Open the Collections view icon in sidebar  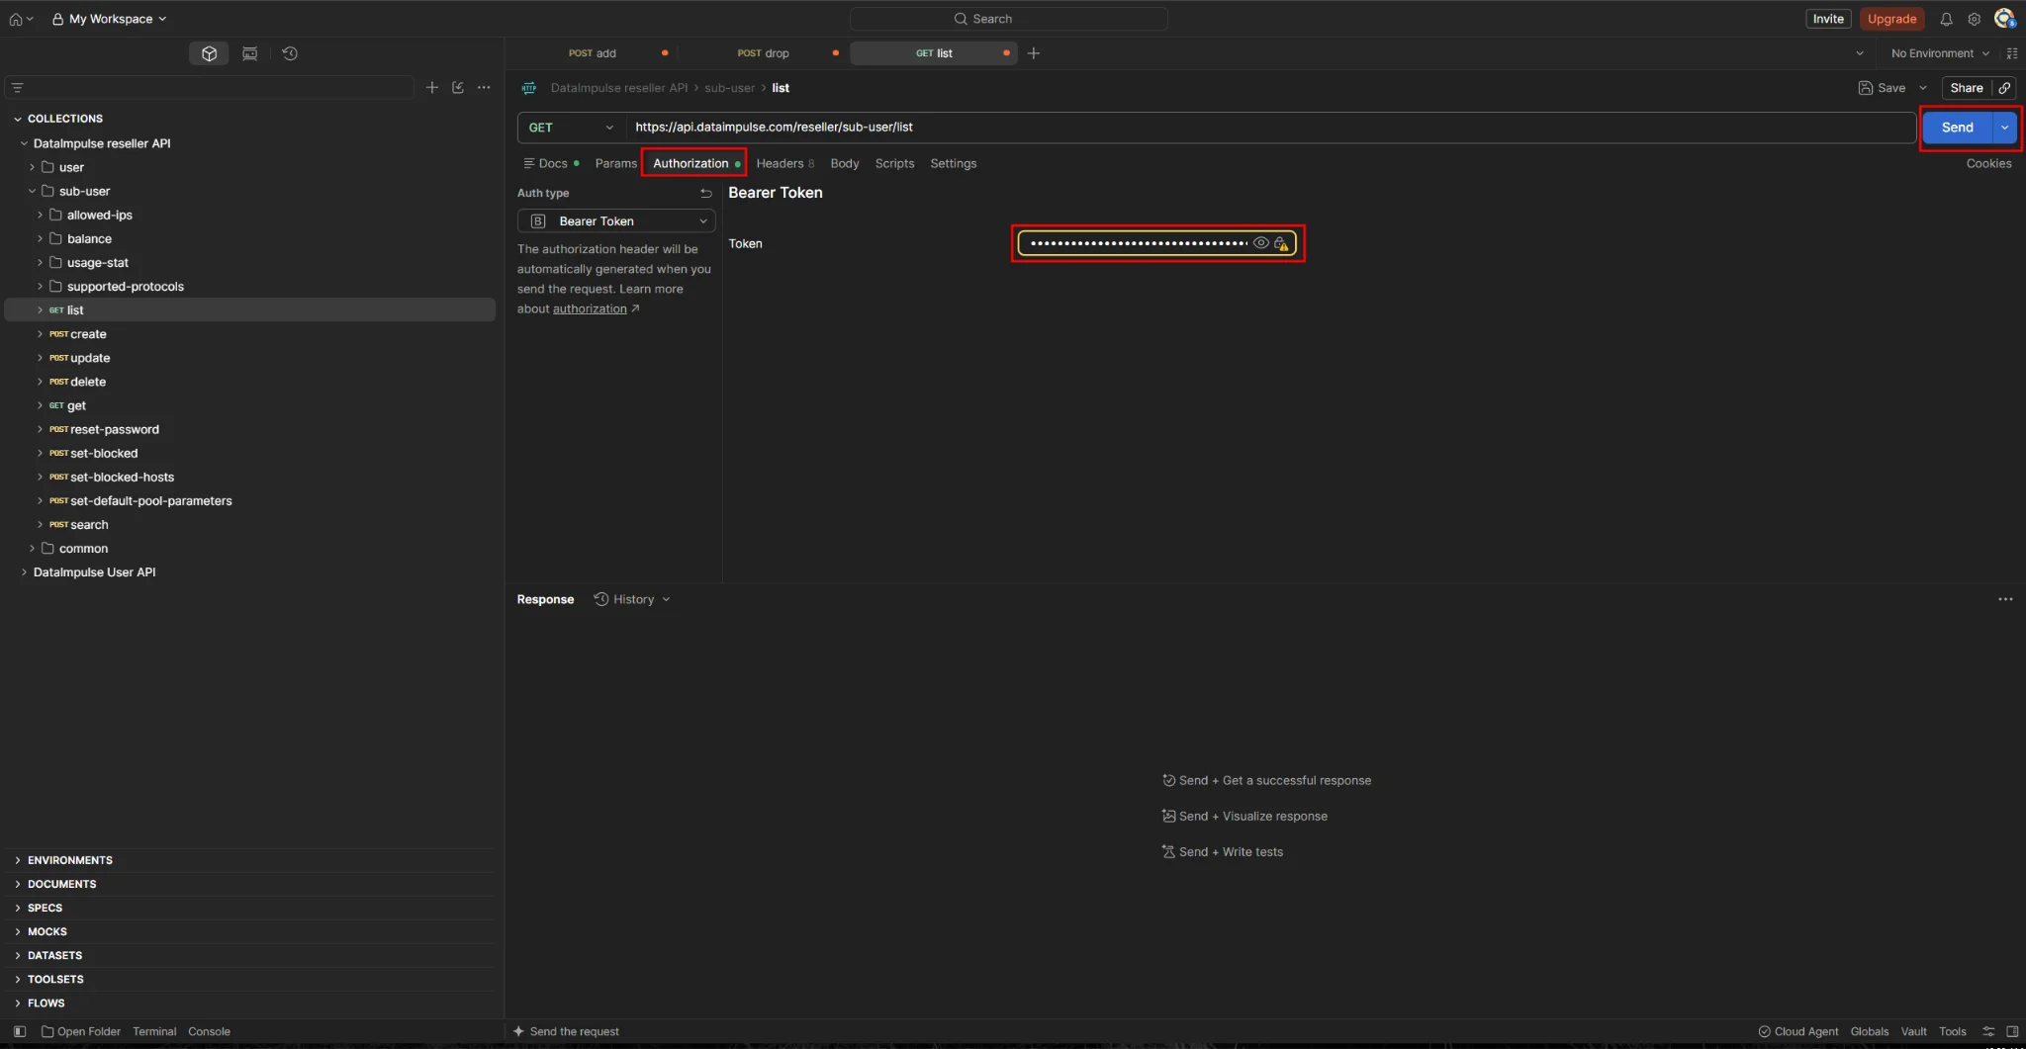pos(209,53)
